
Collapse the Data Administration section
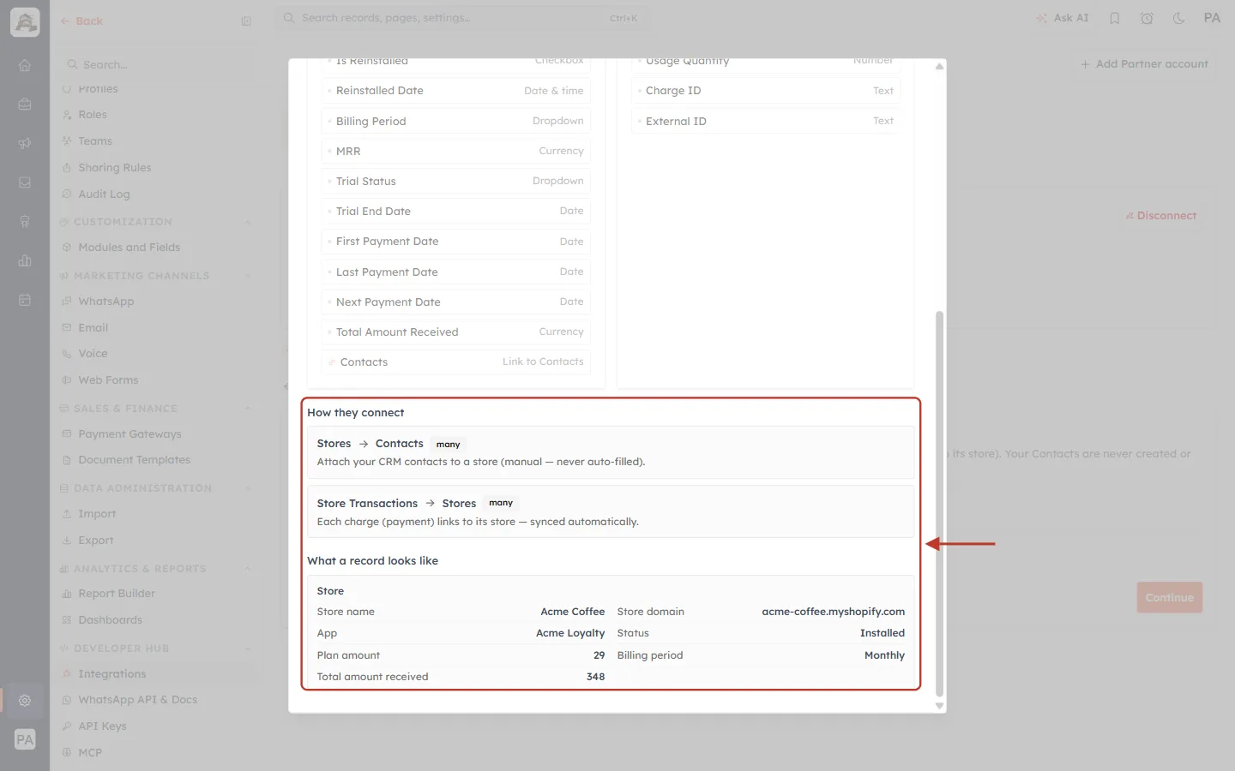pos(248,488)
